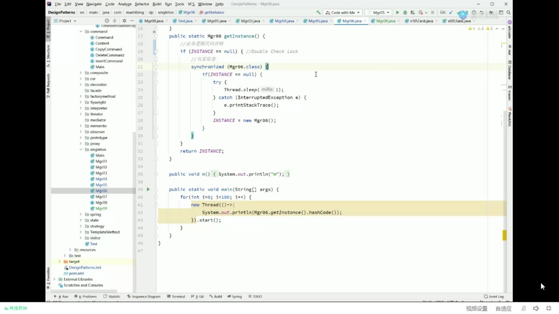Expand the spring package folder
This screenshot has width=559, height=314.
point(81,214)
